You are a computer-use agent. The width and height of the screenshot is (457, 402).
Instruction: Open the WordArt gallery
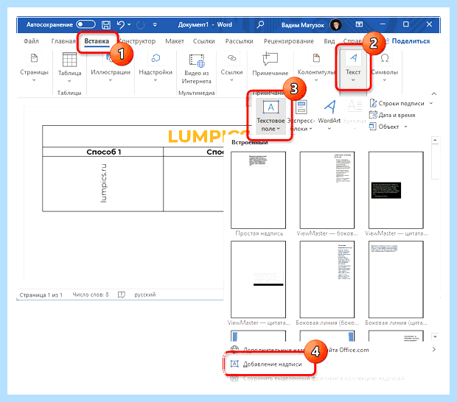329,115
